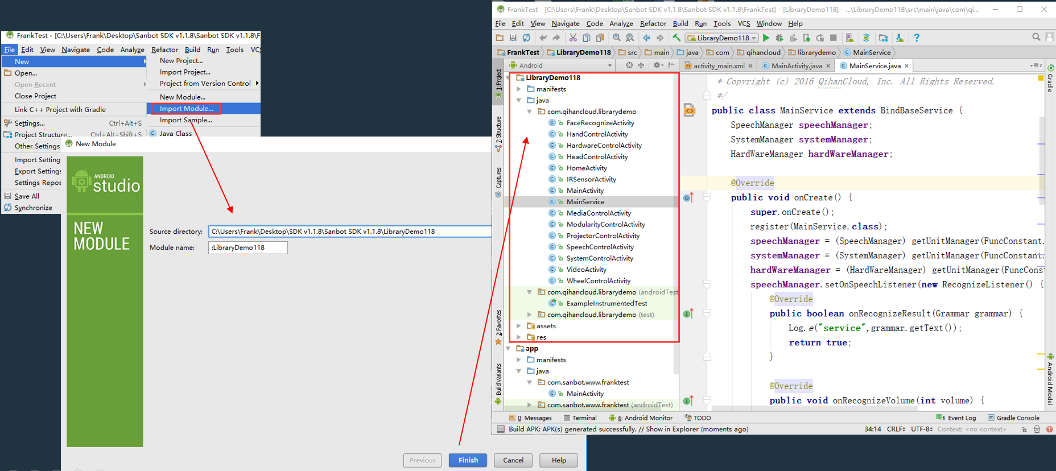Click the Find magnifier in the toolbar

click(x=617, y=38)
